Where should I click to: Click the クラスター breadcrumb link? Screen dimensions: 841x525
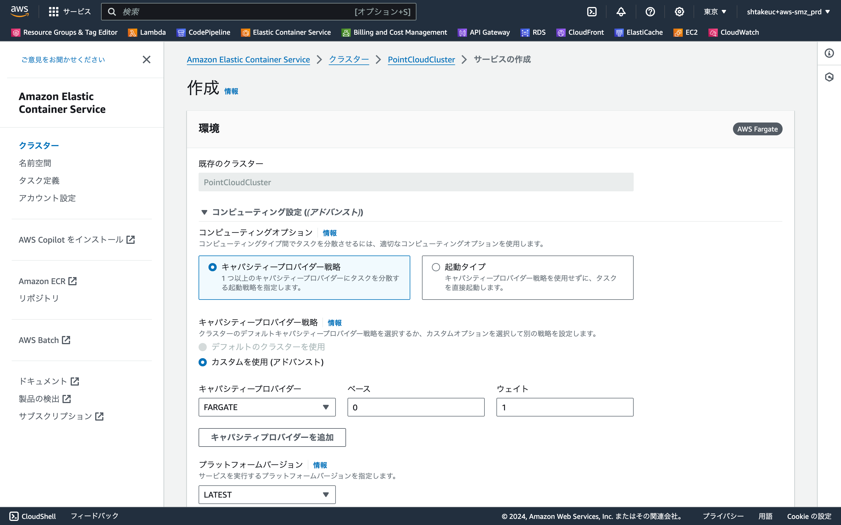349,60
